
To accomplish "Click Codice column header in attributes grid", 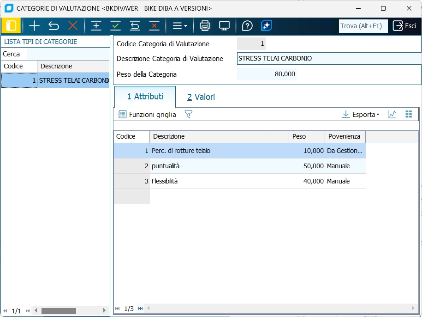I will [x=131, y=136].
